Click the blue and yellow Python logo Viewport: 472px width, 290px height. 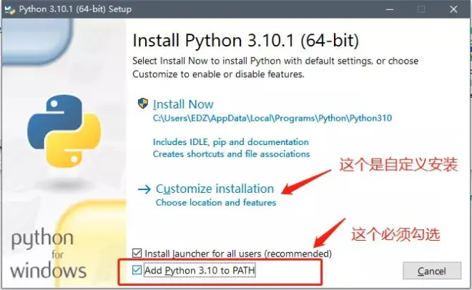64,131
